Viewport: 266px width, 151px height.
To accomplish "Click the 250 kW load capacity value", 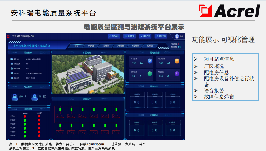I will coord(164,76).
